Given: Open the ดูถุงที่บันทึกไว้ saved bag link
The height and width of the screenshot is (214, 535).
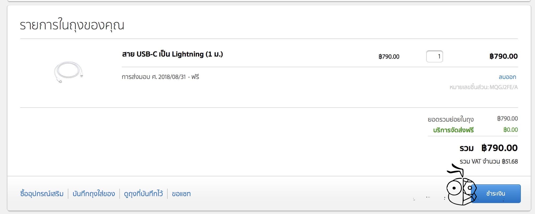Looking at the screenshot, I should click(143, 194).
